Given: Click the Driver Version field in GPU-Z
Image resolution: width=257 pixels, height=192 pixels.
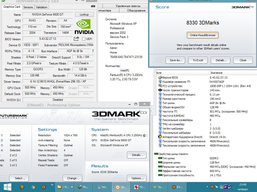Looking at the screenshot, I should pyautogui.click(x=58, y=81).
